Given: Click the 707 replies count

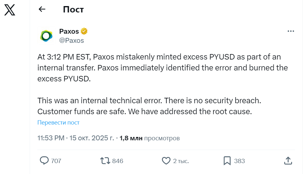Looking at the screenshot, I should 56,161.
